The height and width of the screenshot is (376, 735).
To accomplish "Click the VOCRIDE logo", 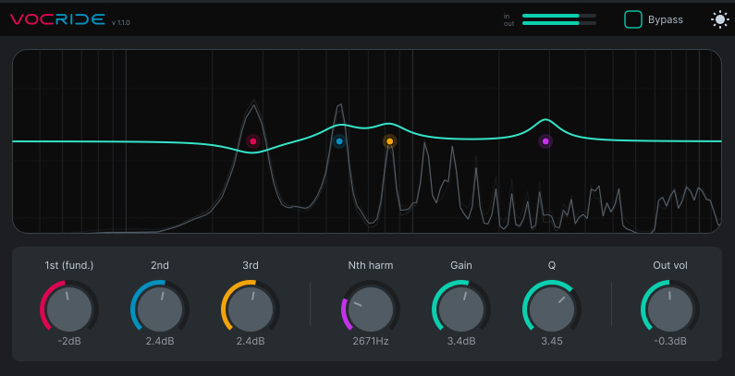I will 57,19.
